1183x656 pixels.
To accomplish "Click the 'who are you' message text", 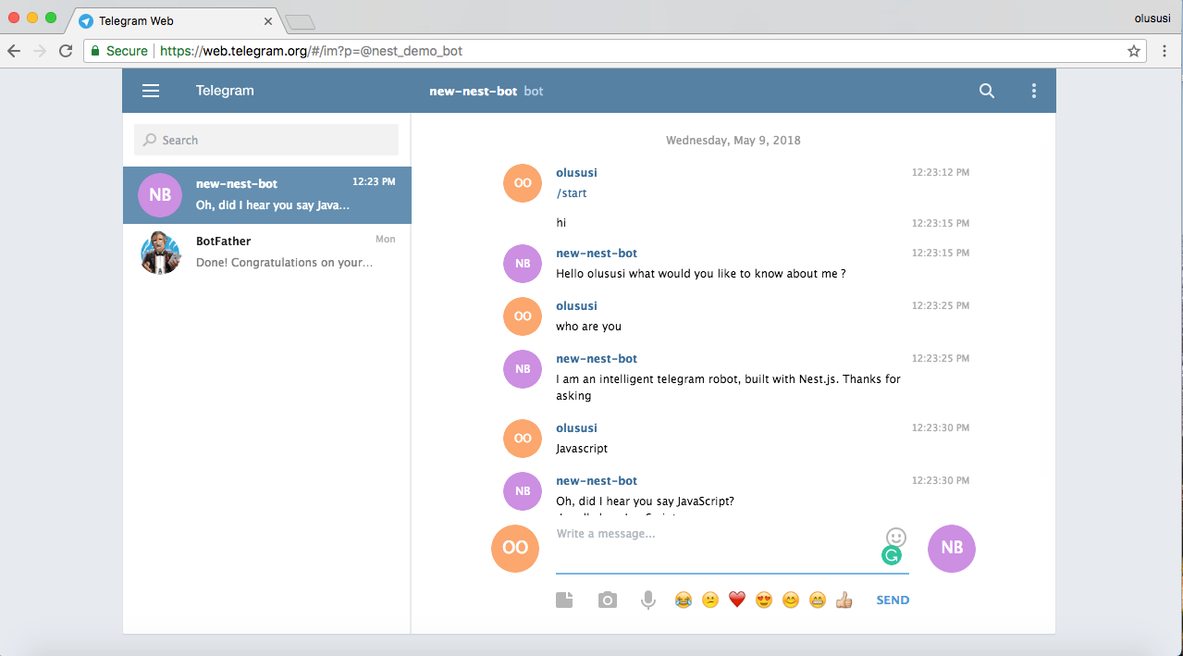I will coord(588,327).
